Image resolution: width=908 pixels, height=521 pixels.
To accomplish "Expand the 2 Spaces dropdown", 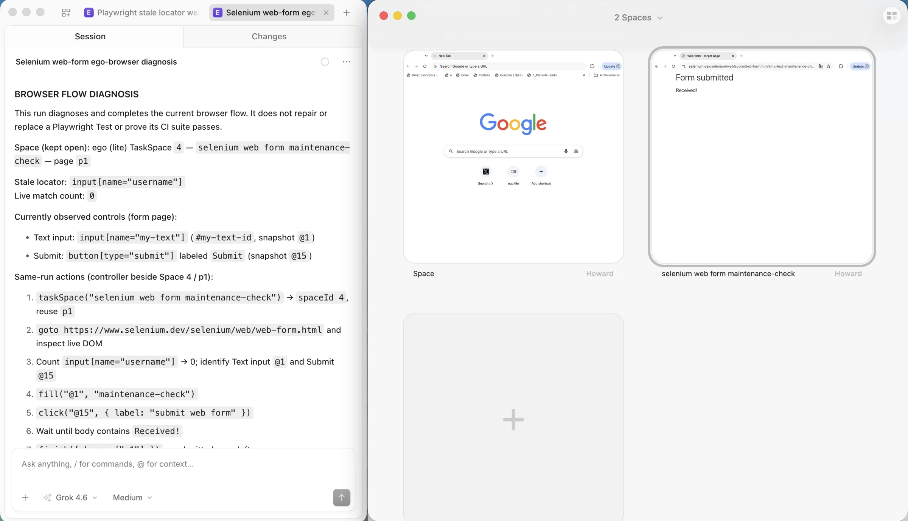I will 638,18.
